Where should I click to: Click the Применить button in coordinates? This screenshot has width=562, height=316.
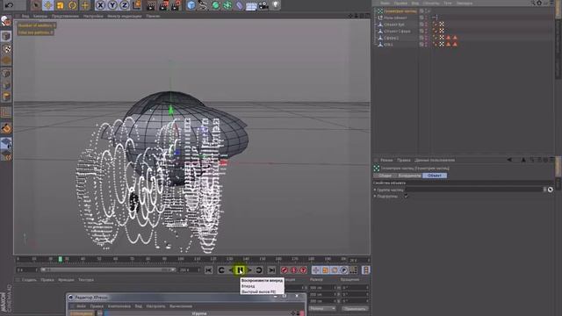pyautogui.click(x=355, y=308)
